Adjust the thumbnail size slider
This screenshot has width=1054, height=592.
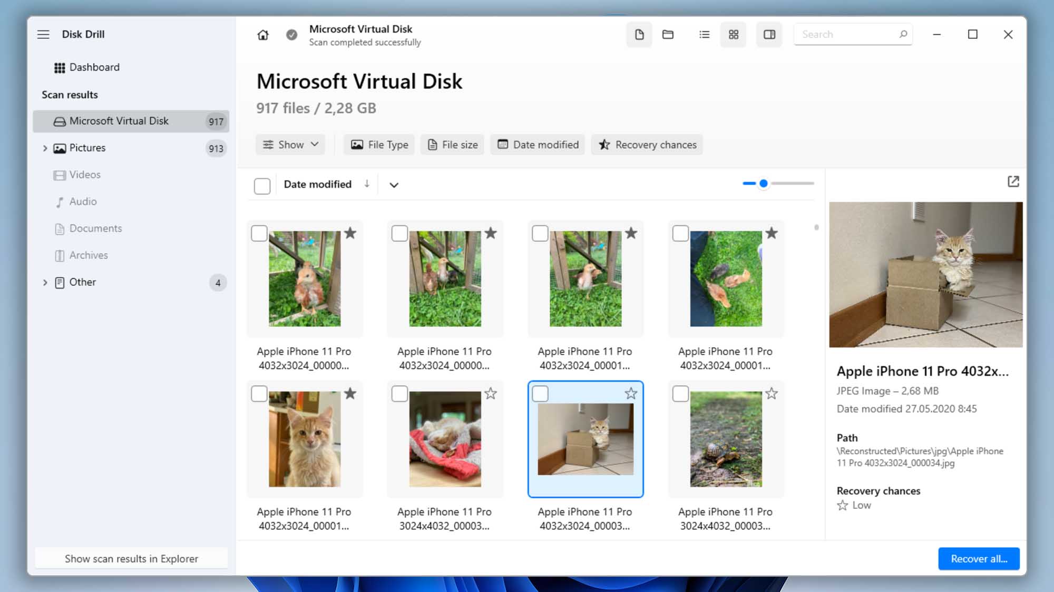(x=763, y=184)
